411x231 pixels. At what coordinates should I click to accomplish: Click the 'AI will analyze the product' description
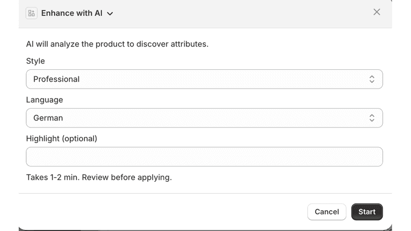(117, 44)
